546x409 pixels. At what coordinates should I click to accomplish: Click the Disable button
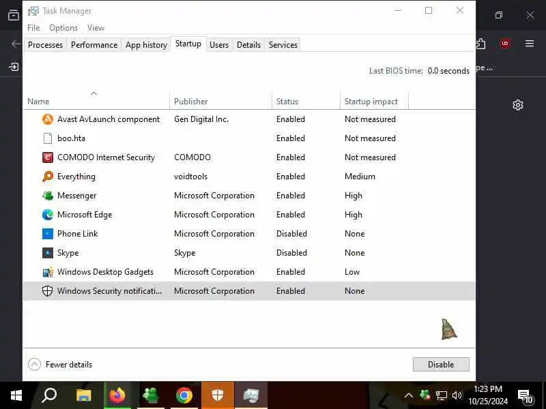(x=441, y=365)
